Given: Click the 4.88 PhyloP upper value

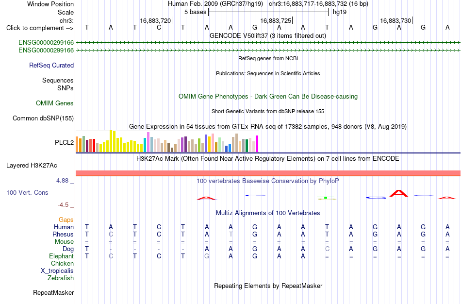Looking at the screenshot, I should click(x=62, y=181).
